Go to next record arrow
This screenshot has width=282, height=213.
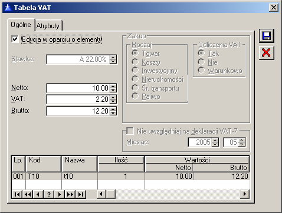coord(60,194)
